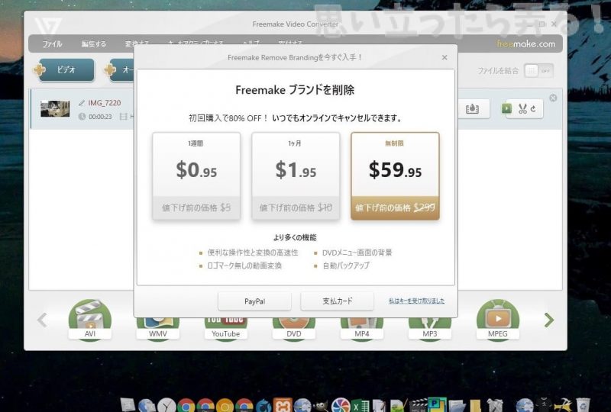Click the 初回購入で80% OFF text
Screen dimensions: 611x412
[228, 118]
